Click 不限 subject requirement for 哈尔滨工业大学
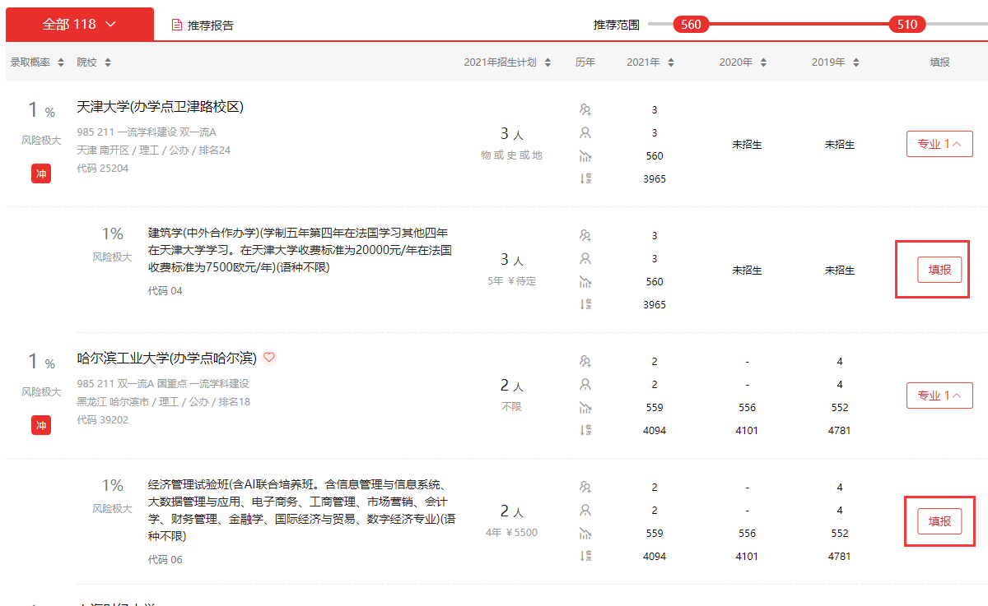Viewport: 988px width, 606px height. pyautogui.click(x=512, y=407)
